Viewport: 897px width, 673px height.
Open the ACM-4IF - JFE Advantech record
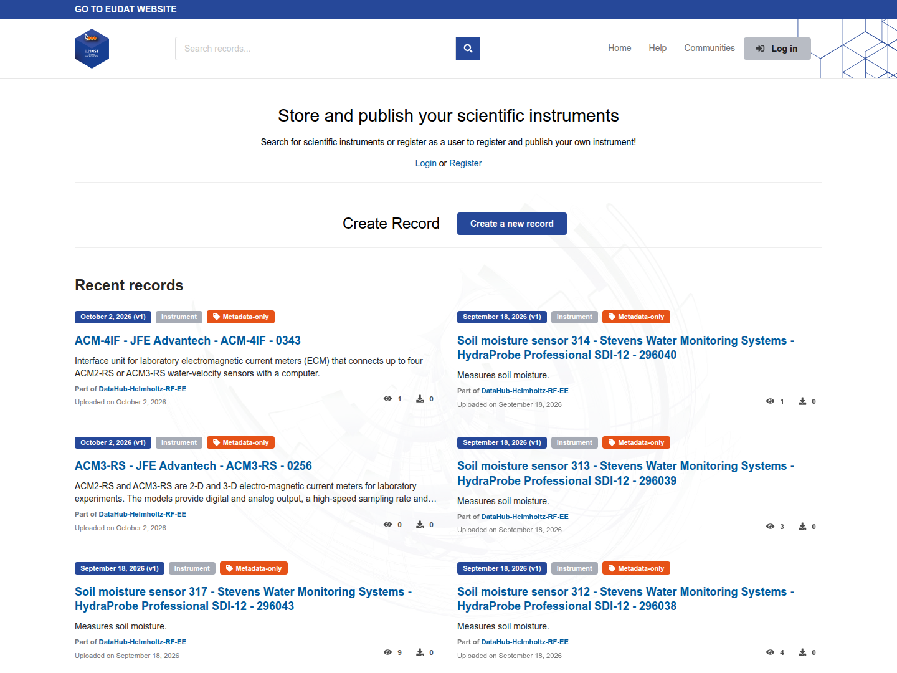pos(187,341)
